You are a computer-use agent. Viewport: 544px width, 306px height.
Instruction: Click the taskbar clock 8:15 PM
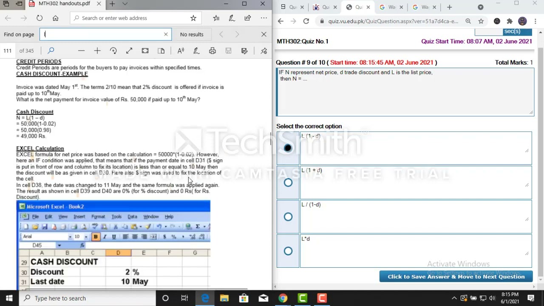tap(510, 298)
